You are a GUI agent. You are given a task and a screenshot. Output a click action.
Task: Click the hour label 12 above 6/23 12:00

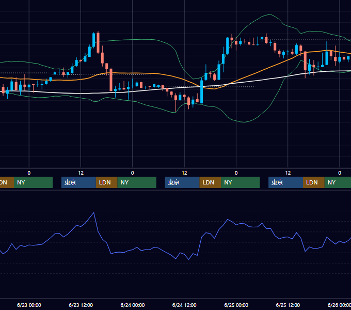[81, 173]
